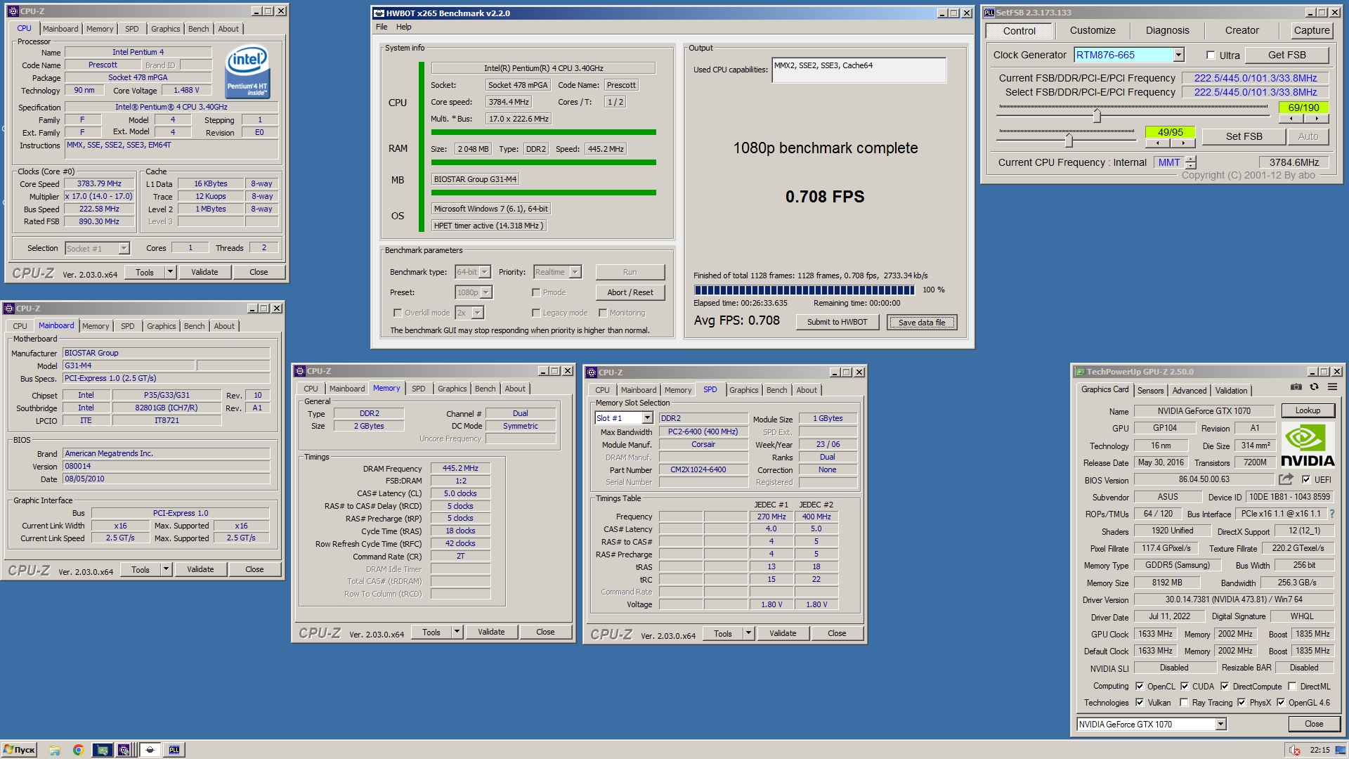Toggle OpenCL checkbox in GPU-Z
The image size is (1349, 759).
click(1140, 686)
